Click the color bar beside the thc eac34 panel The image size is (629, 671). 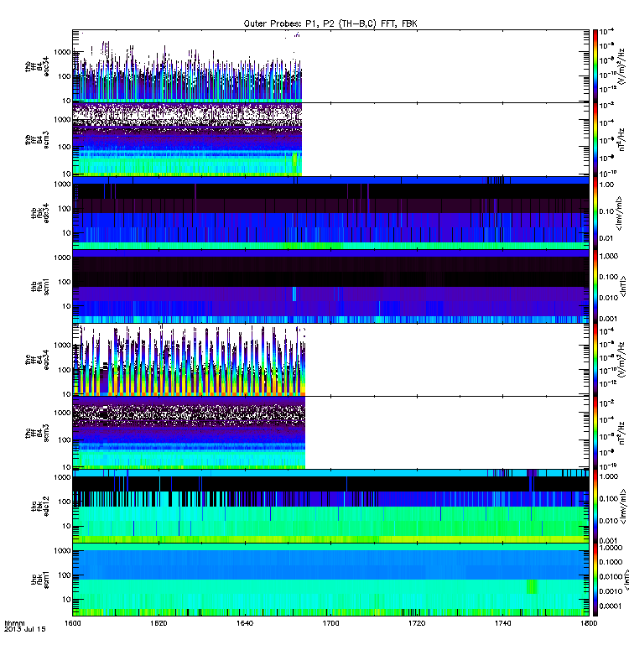tap(595, 360)
